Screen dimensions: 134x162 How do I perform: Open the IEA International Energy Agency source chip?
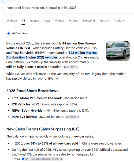click(42, 159)
